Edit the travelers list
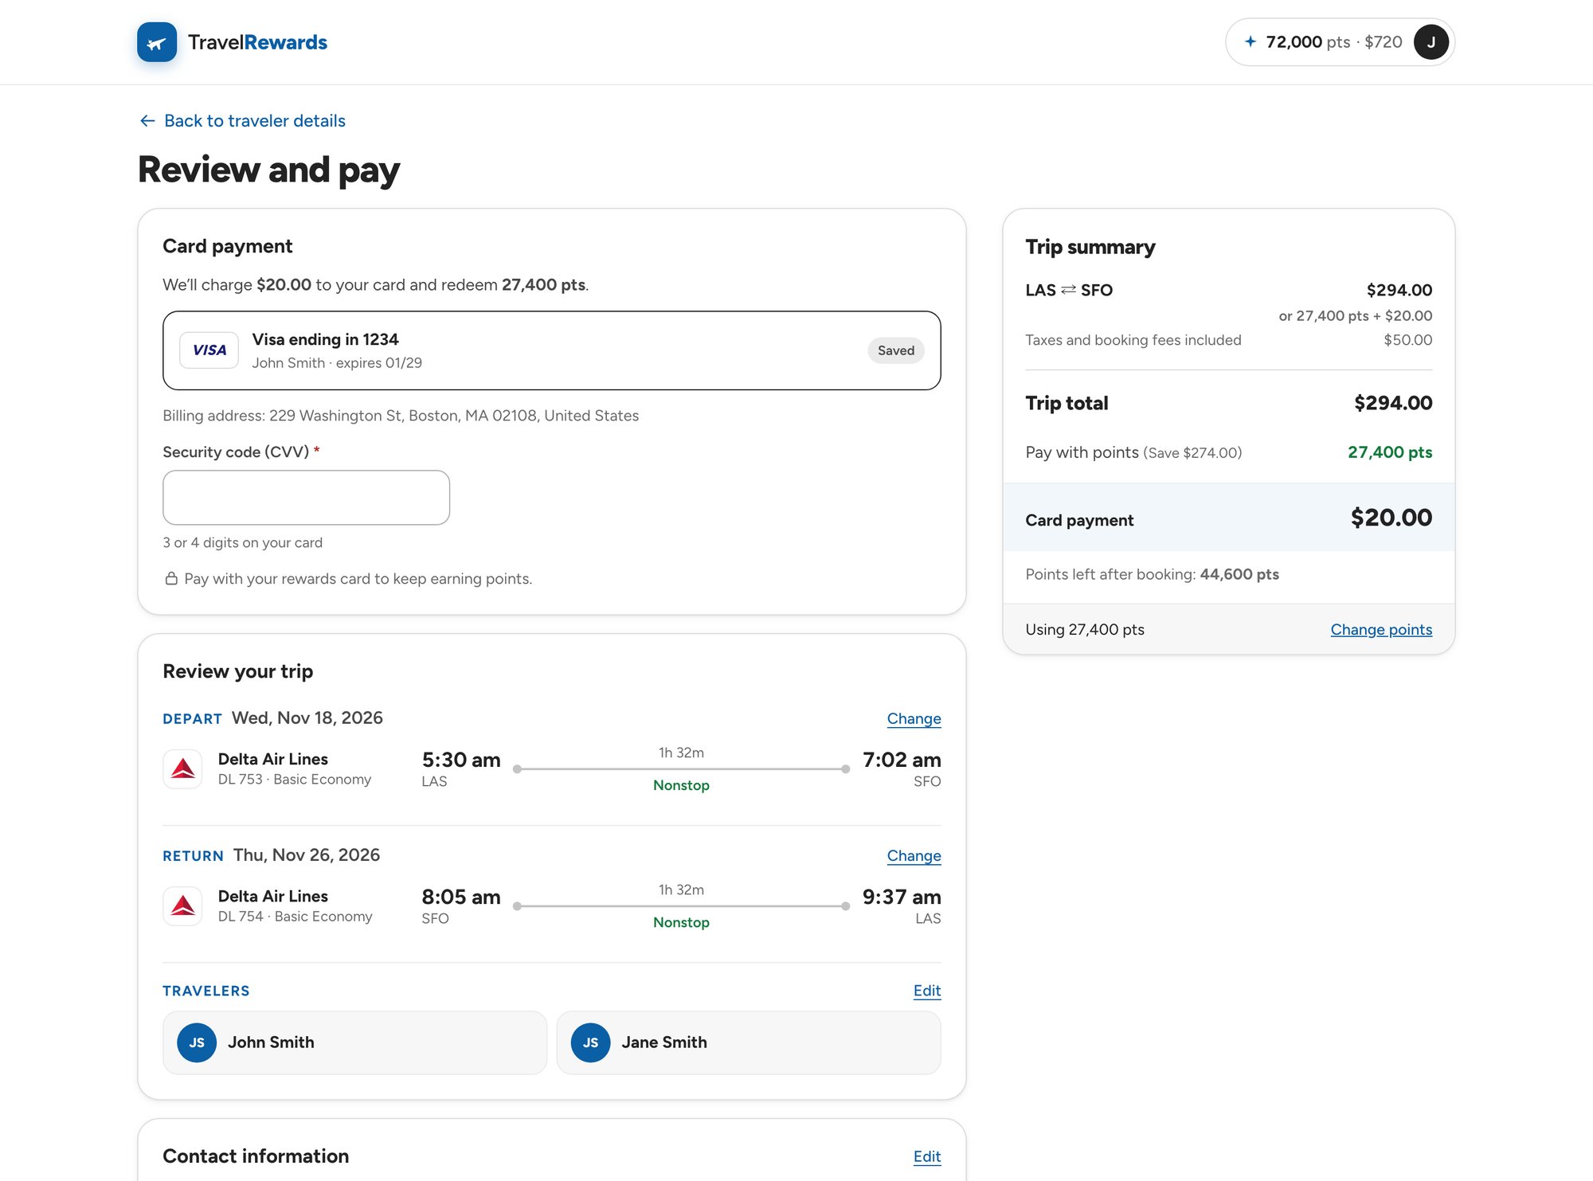The image size is (1593, 1181). [927, 991]
